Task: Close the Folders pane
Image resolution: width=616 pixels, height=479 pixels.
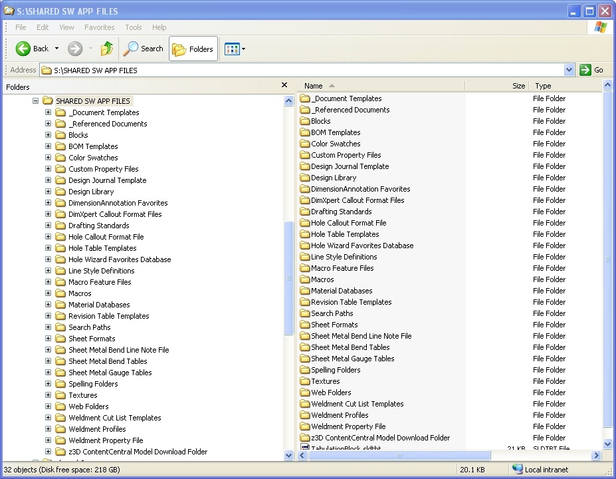Action: point(284,85)
